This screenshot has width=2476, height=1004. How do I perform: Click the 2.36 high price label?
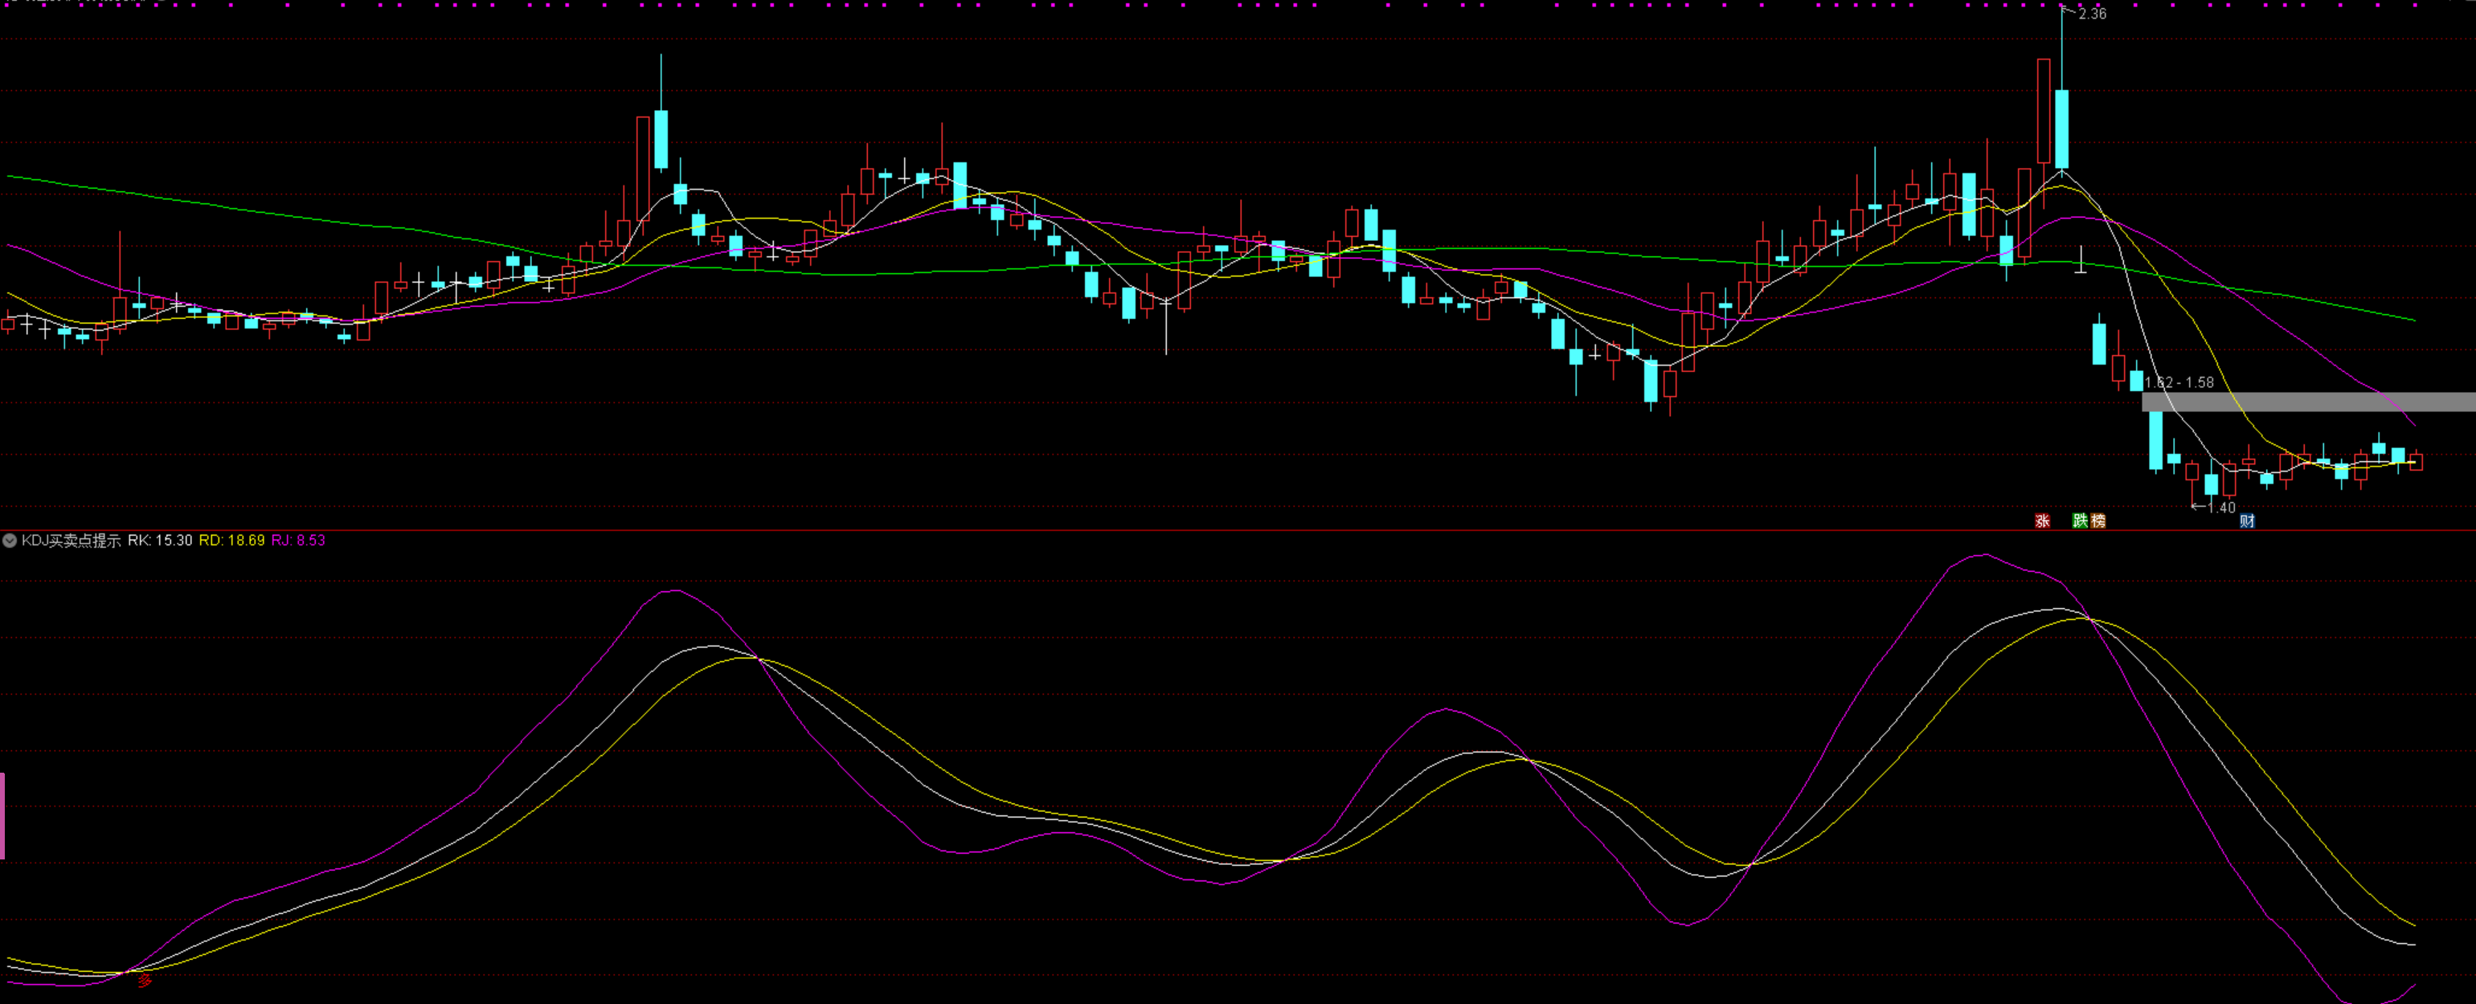click(x=2092, y=14)
